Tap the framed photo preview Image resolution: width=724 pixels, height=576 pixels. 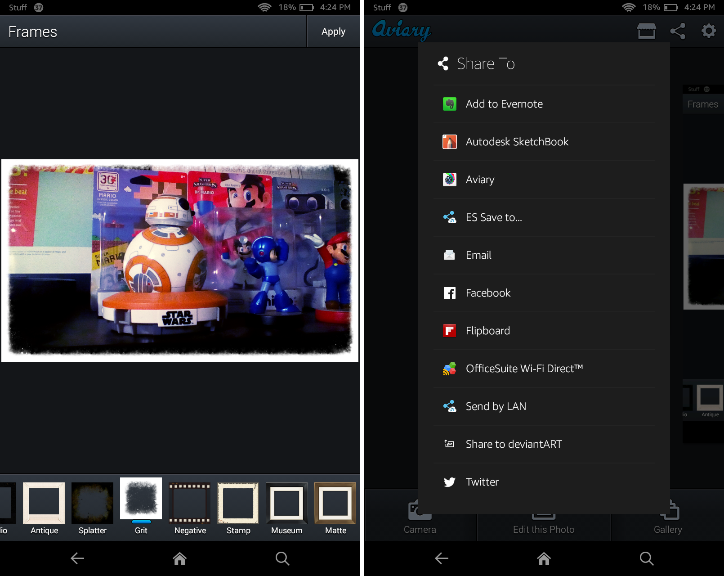(180, 261)
